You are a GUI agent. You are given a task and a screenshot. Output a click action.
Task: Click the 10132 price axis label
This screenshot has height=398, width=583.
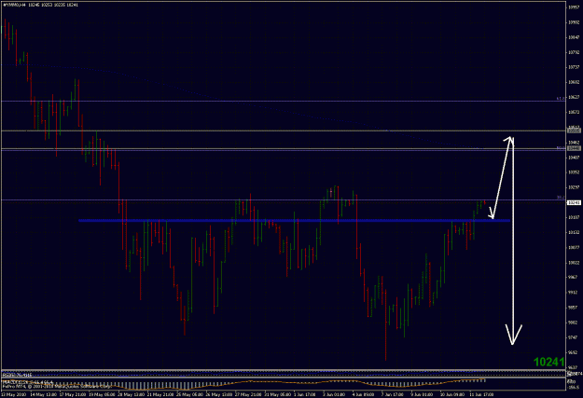click(x=573, y=233)
